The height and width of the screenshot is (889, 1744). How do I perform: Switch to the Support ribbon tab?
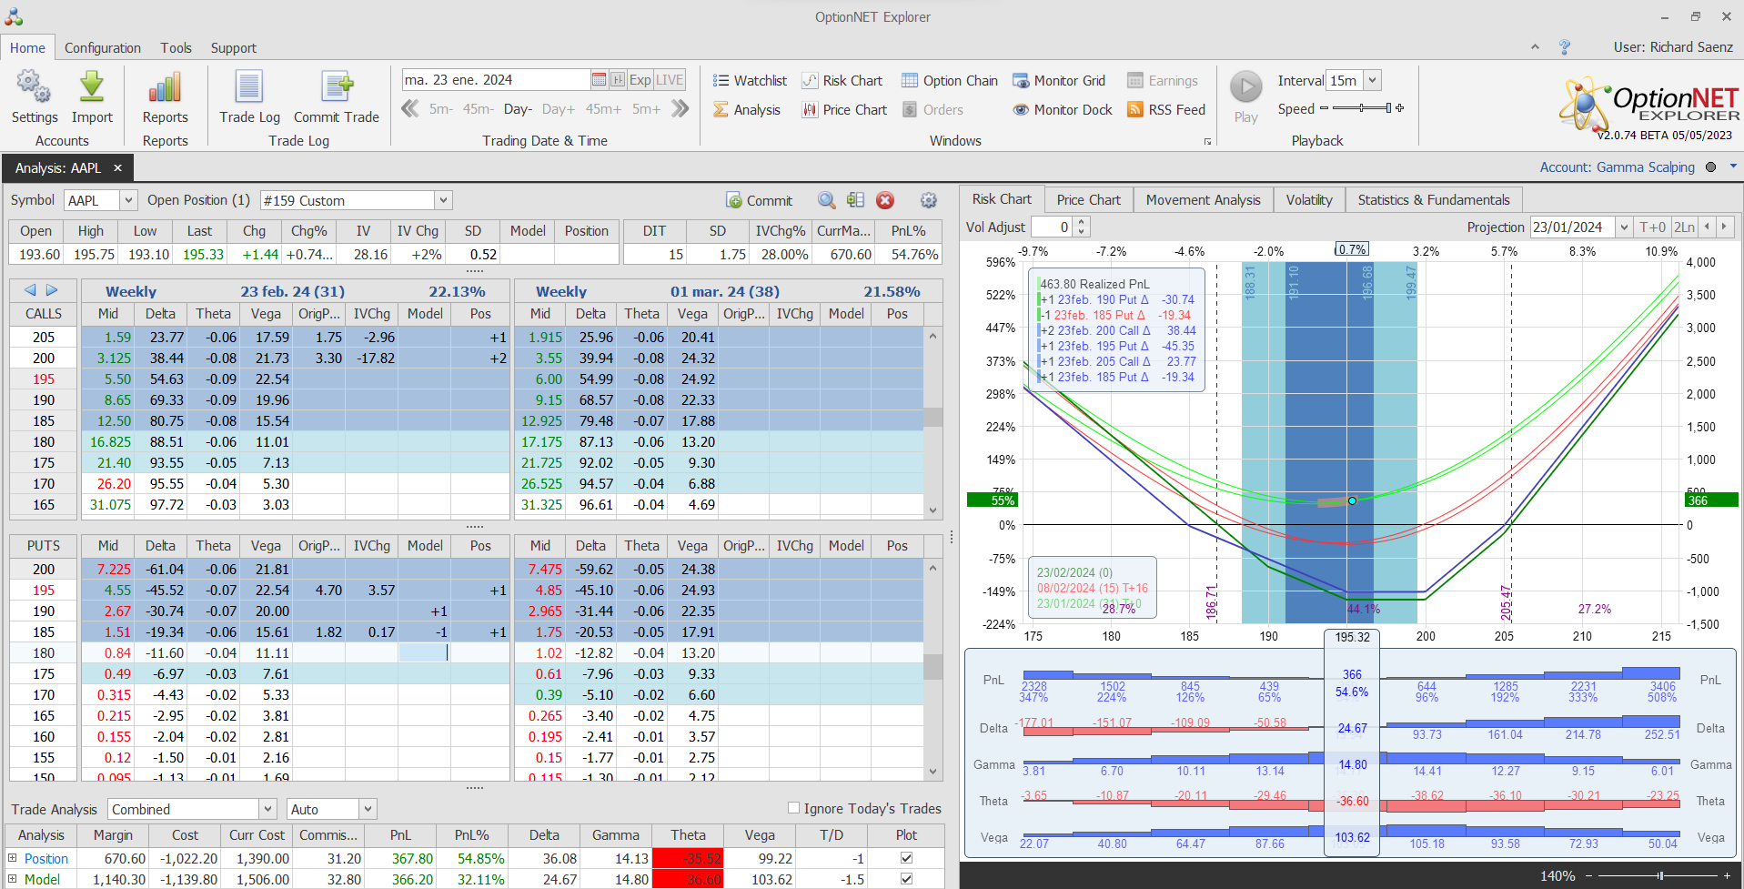(234, 48)
